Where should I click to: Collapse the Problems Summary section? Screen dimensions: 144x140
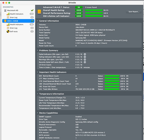(x=38, y=51)
